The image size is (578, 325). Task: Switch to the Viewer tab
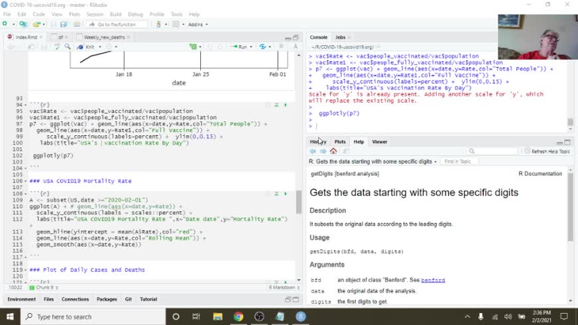[x=379, y=142]
